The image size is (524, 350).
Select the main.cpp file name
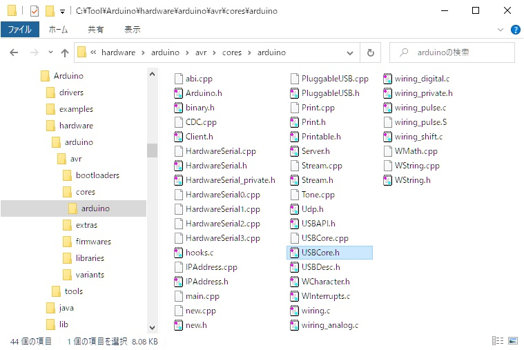pos(202,296)
